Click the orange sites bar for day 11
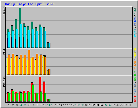138x108 pixels. pos(49,72)
